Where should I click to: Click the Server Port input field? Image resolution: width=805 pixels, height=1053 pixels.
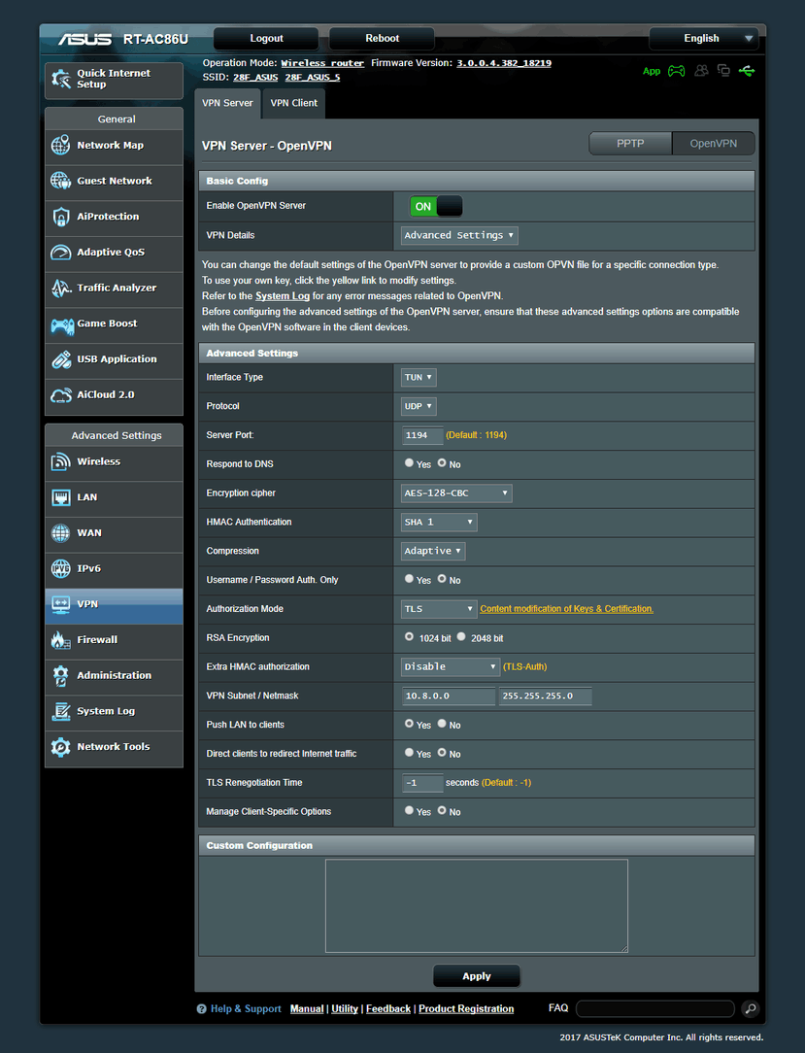(422, 435)
